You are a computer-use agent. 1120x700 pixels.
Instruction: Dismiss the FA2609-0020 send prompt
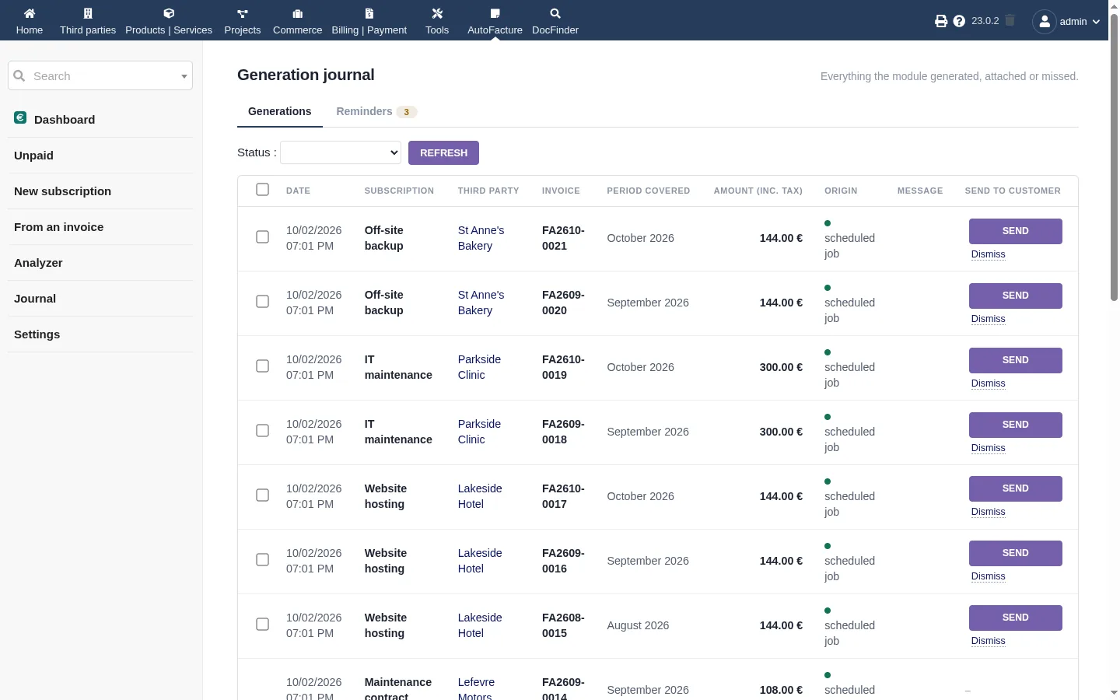(x=989, y=319)
